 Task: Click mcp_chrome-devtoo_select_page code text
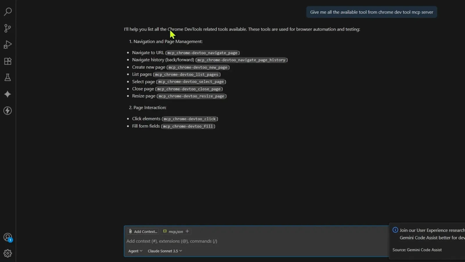tap(191, 82)
